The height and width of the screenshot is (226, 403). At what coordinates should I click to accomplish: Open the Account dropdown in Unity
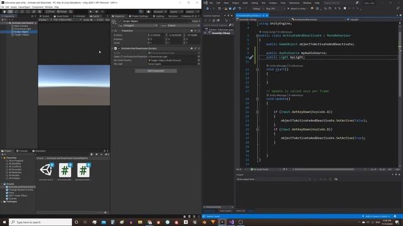[159, 11]
